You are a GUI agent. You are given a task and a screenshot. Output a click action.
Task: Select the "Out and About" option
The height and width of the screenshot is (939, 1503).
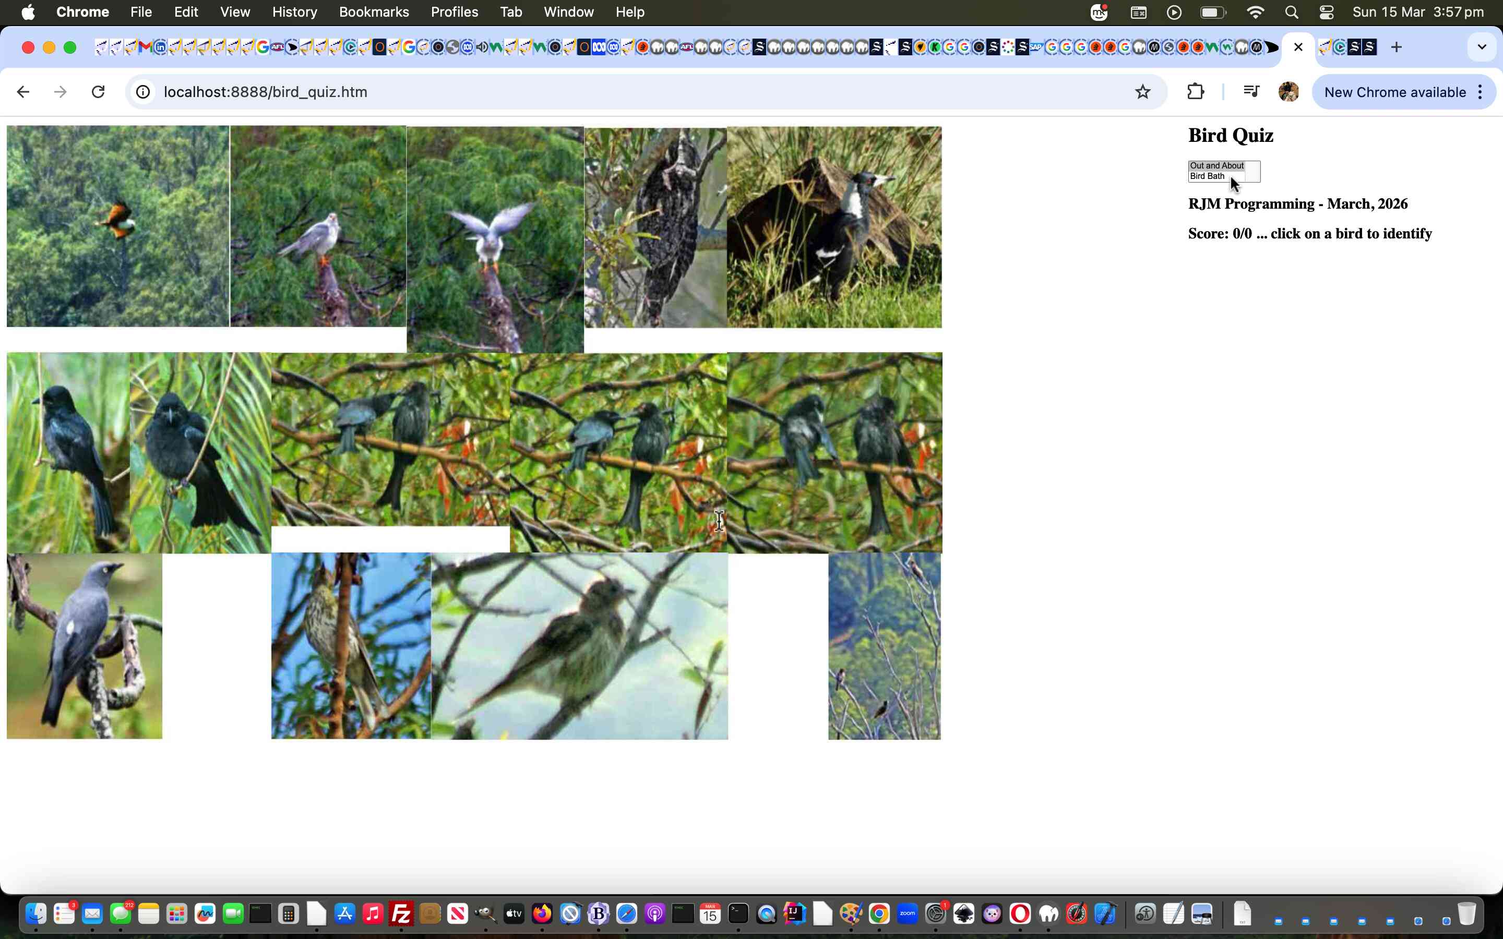tap(1216, 165)
